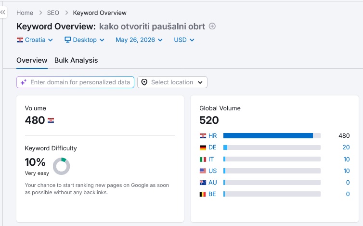The height and width of the screenshot is (226, 363).
Task: Collapse sidebar with double-chevron icon
Action: click(x=3, y=12)
